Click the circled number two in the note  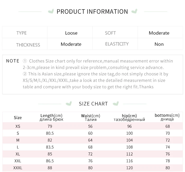[x=25, y=74]
